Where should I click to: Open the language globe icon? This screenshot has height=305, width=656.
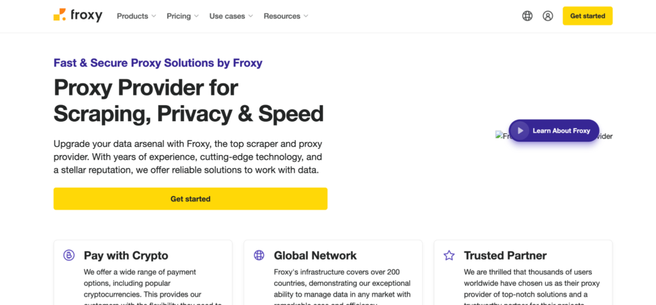527,16
